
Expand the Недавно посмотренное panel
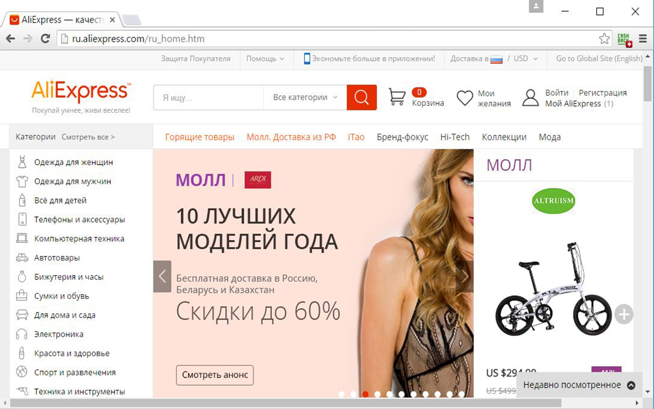tap(579, 385)
